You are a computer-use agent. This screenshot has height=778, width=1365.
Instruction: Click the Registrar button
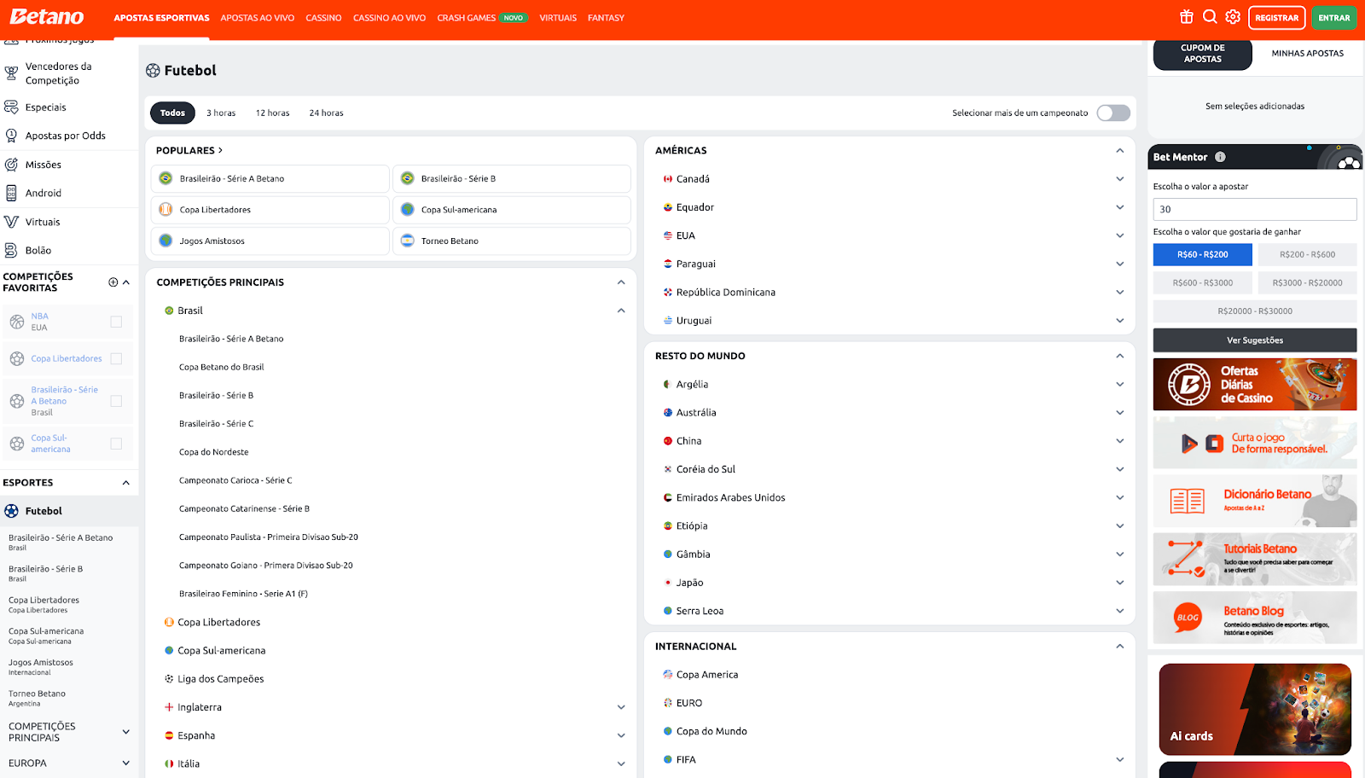tap(1276, 18)
